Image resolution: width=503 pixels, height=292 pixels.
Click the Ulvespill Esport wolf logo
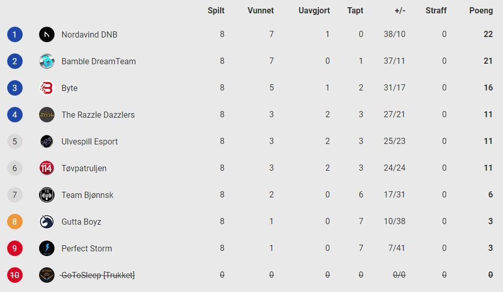tap(47, 141)
